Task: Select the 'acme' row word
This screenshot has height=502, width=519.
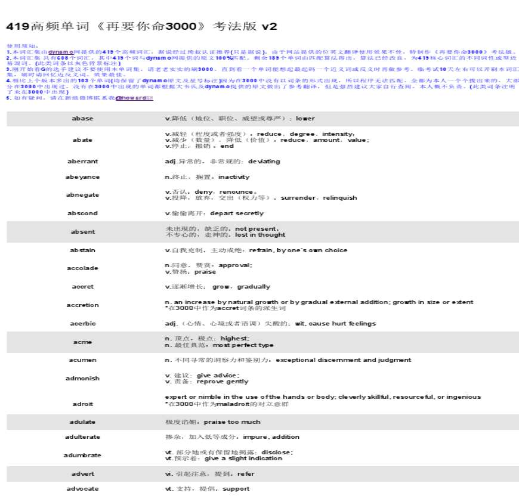Action: pos(83,342)
